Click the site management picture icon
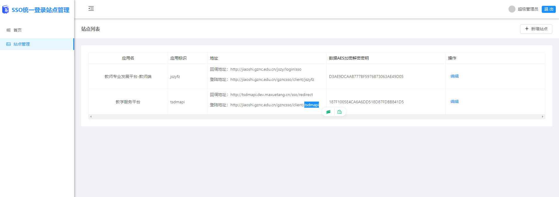559x197 pixels. coord(8,44)
